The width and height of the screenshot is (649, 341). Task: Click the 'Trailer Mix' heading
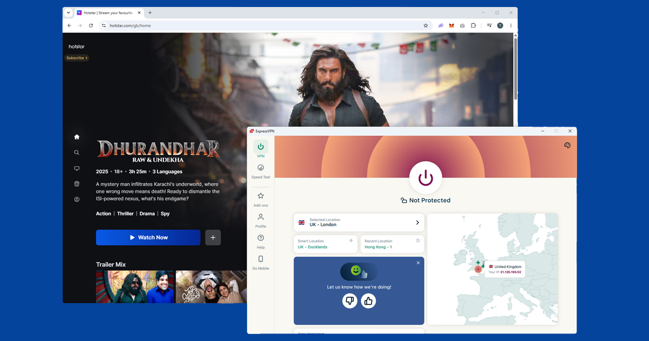coord(111,265)
